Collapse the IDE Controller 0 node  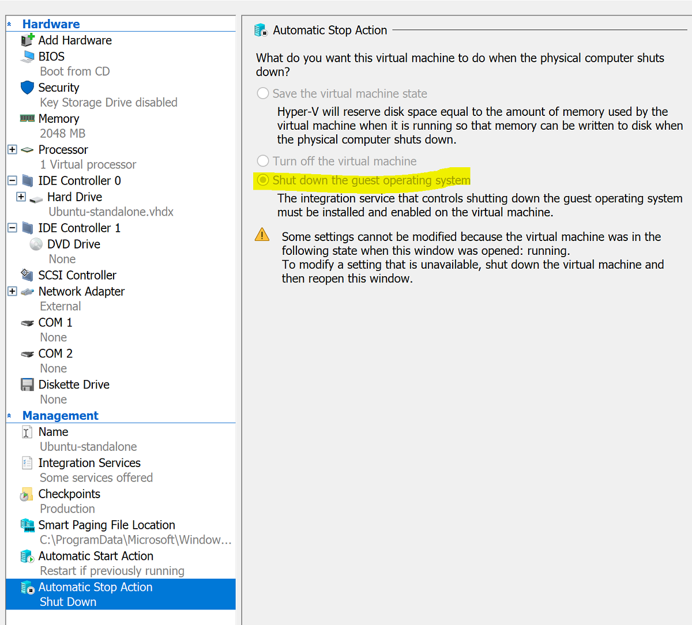pos(12,180)
